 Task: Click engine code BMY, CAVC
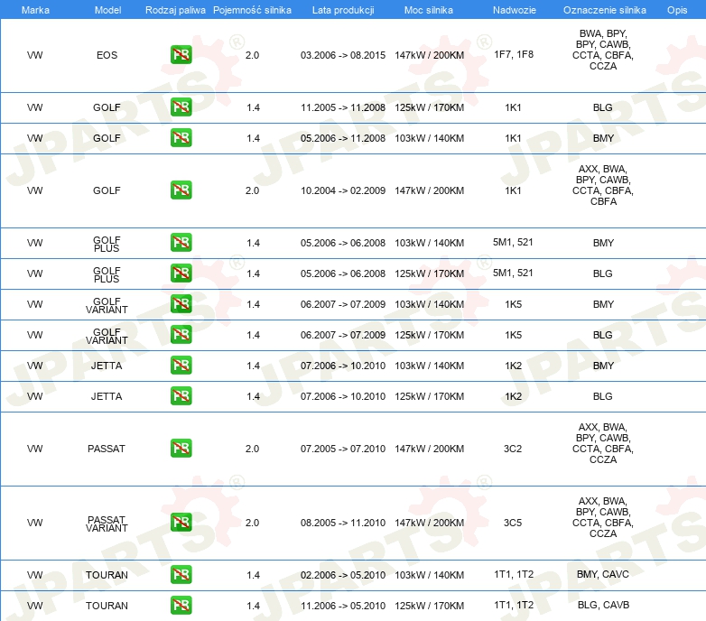[x=603, y=574]
